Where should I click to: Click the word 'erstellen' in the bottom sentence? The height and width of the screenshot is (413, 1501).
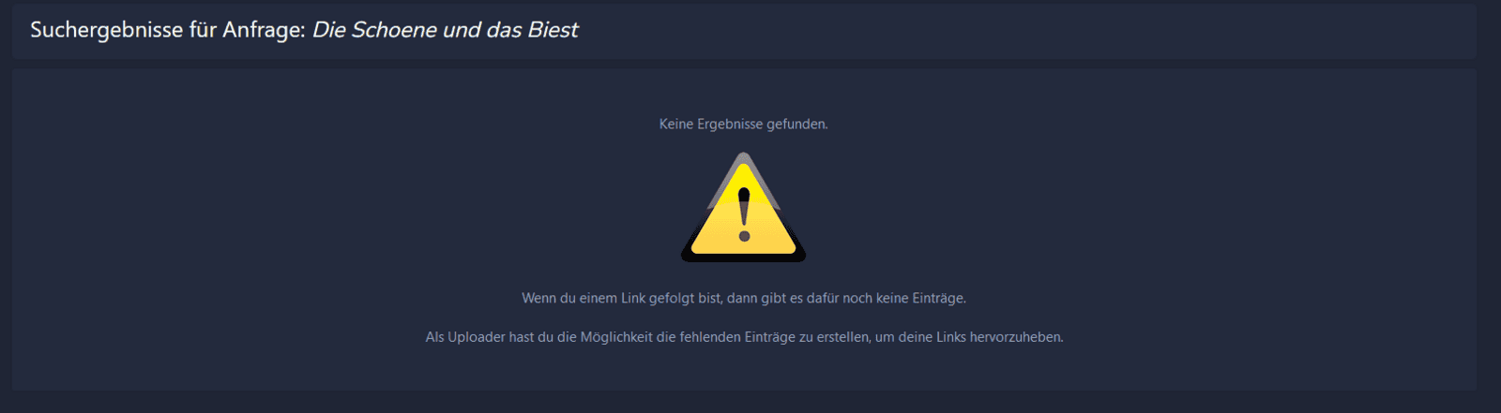842,337
